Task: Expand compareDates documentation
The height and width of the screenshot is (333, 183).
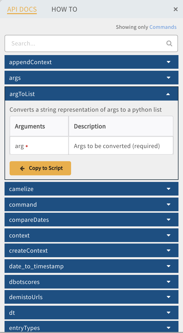Action: 91,220
